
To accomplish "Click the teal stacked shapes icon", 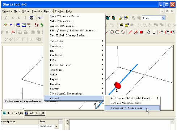I will coord(108,18).
